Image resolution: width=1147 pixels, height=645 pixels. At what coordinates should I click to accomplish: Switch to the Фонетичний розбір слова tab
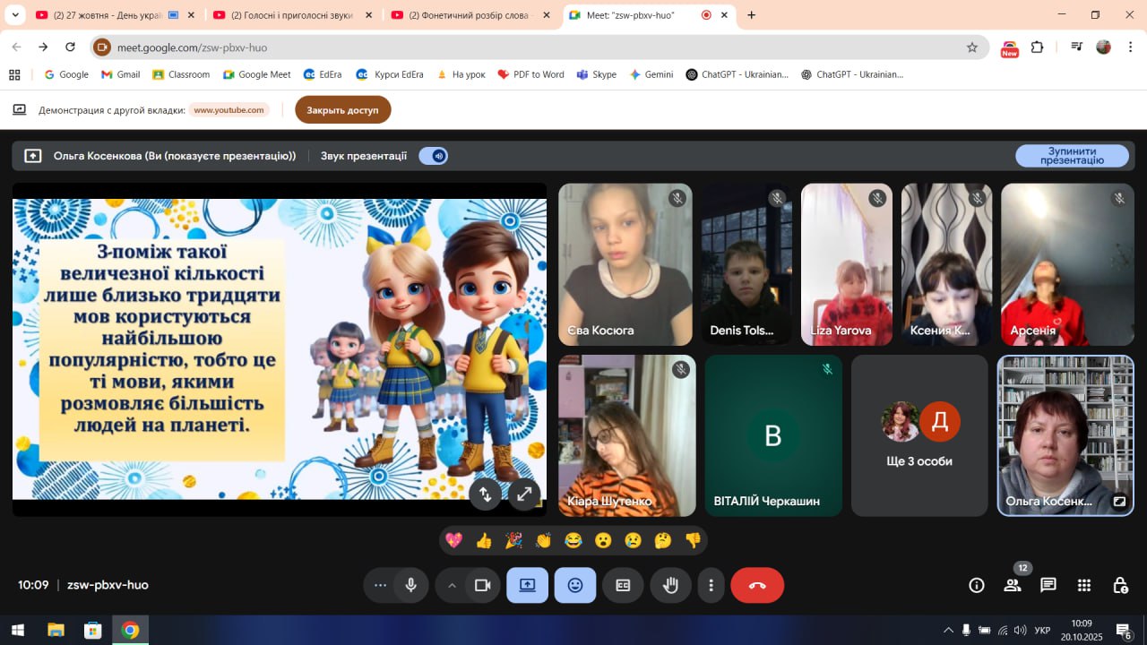point(470,15)
